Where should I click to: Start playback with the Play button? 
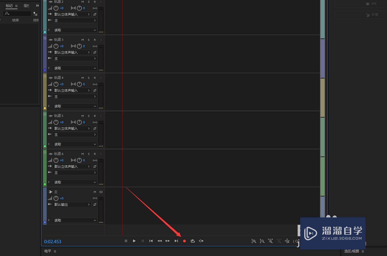click(x=134, y=241)
